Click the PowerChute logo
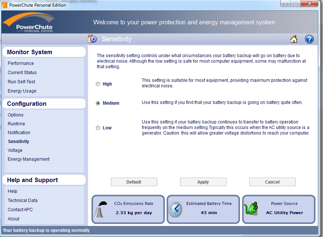This screenshot has height=237, width=323. [29, 22]
